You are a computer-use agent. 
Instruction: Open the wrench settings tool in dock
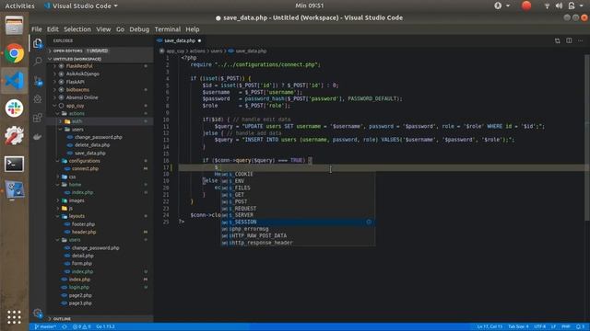pyautogui.click(x=15, y=135)
